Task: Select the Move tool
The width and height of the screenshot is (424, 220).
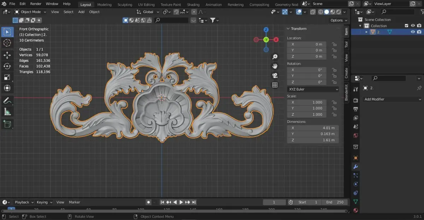Action: pos(7,55)
